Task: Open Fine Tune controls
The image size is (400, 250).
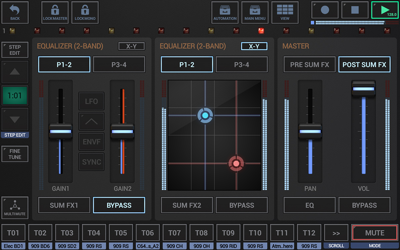Action: (x=15, y=154)
